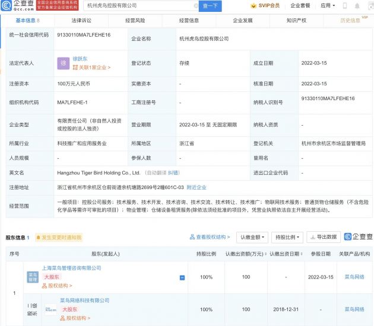Click 纠错 next to English name
This screenshot has width=374, height=326.
click(173, 173)
